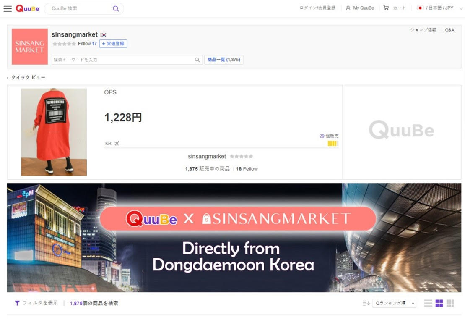
Task: Open the Q&A tab
Action: point(449,30)
